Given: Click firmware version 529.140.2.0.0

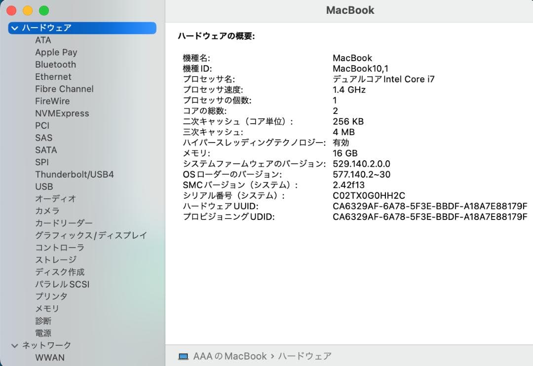Looking at the screenshot, I should pos(361,164).
